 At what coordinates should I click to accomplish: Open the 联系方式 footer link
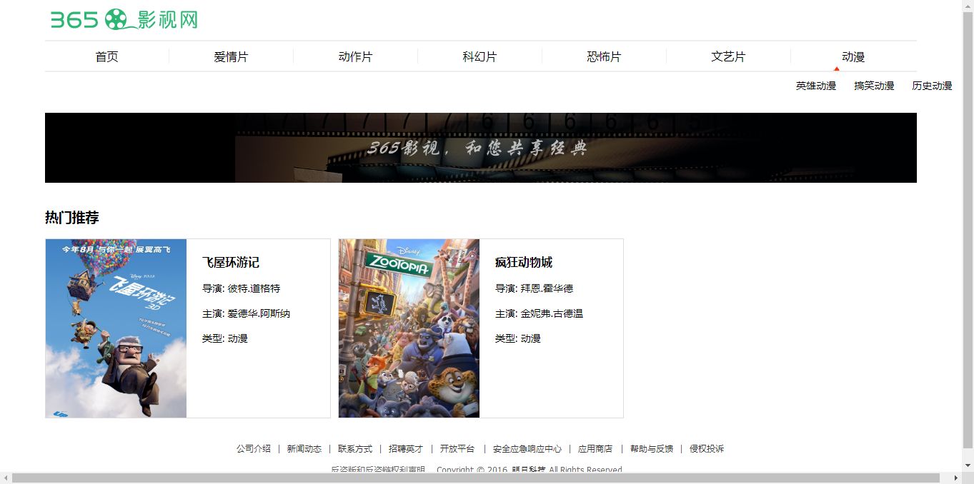tap(355, 449)
